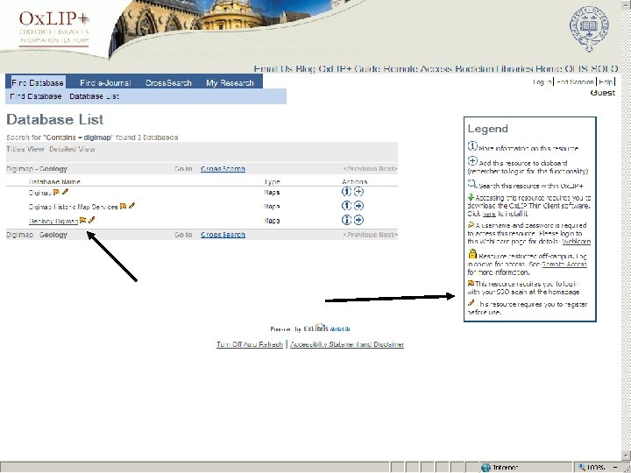Screen dimensions: 631x473
Task: Click SSO flag icon beside Digimap
Action: (x=56, y=192)
